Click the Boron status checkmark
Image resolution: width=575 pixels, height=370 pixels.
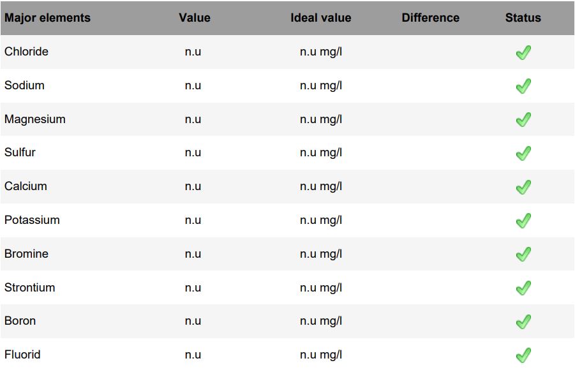coord(523,322)
